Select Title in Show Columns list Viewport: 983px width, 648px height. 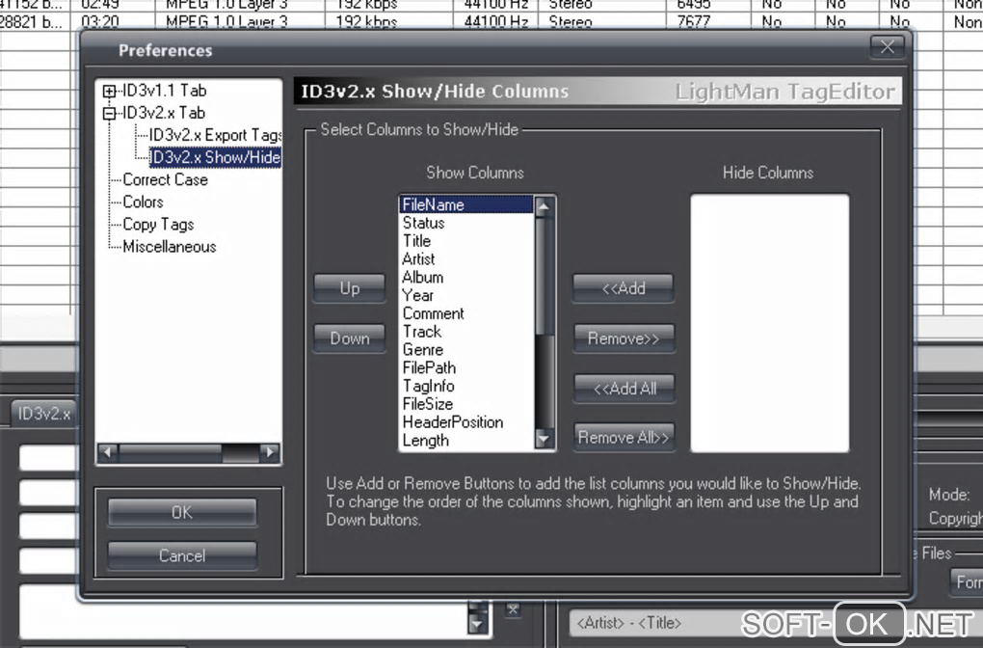465,241
